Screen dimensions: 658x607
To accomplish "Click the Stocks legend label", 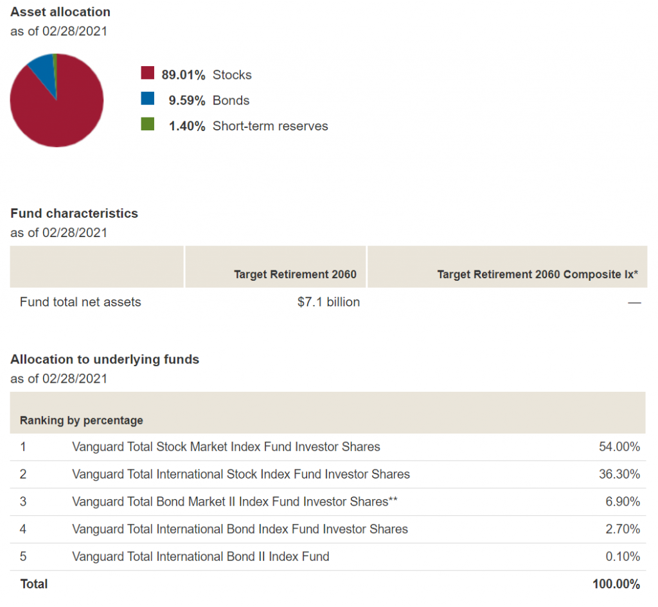I will pyautogui.click(x=232, y=75).
